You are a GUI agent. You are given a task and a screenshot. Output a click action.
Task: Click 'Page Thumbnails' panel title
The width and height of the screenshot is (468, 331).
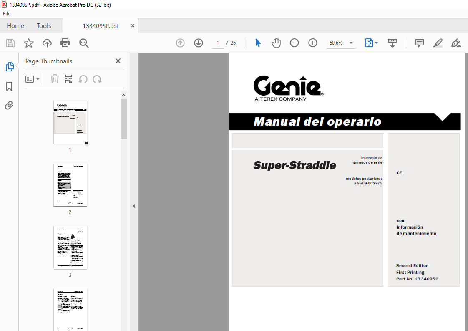tap(49, 61)
